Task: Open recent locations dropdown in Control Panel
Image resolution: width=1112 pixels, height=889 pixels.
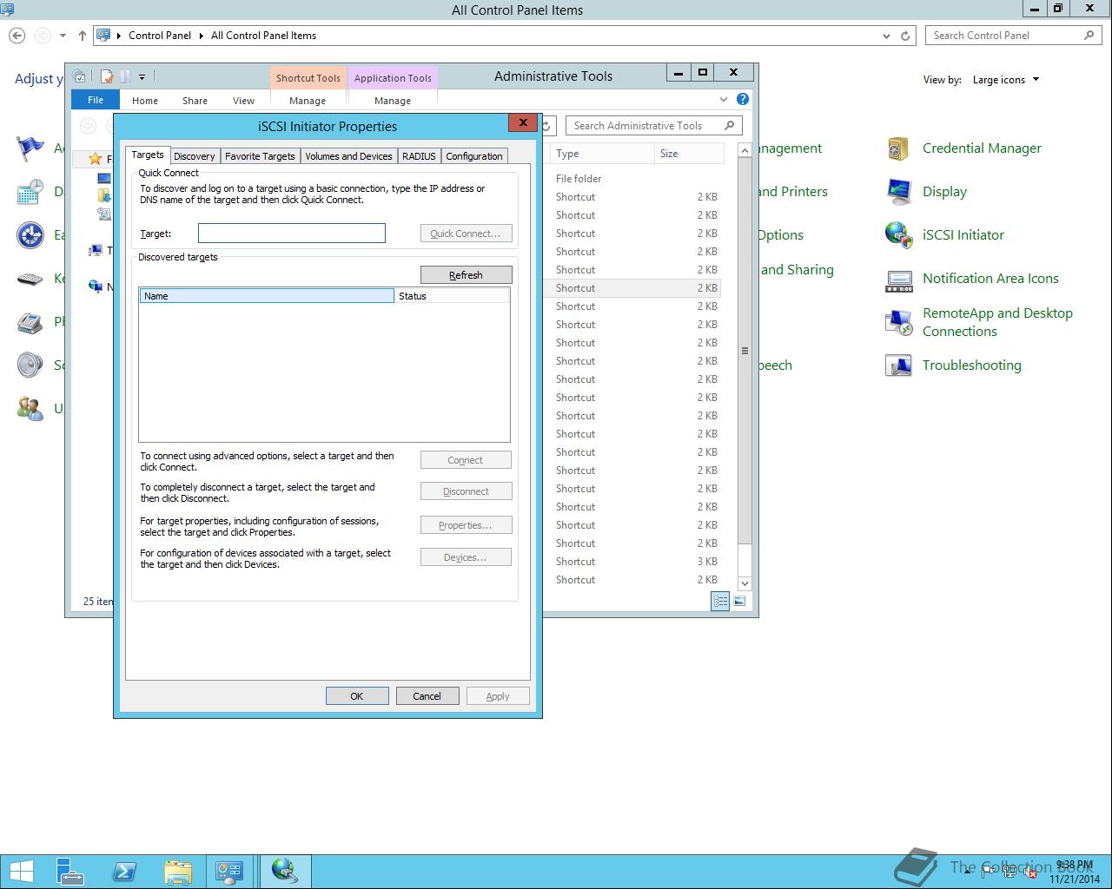Action: point(63,36)
